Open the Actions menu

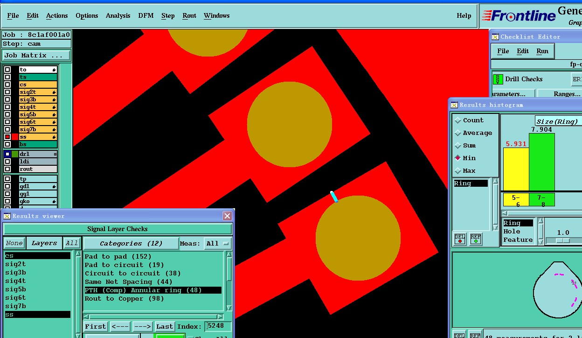pyautogui.click(x=57, y=15)
